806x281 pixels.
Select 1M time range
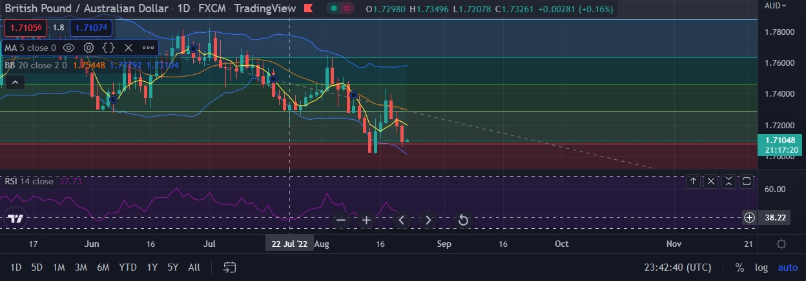coord(59,267)
